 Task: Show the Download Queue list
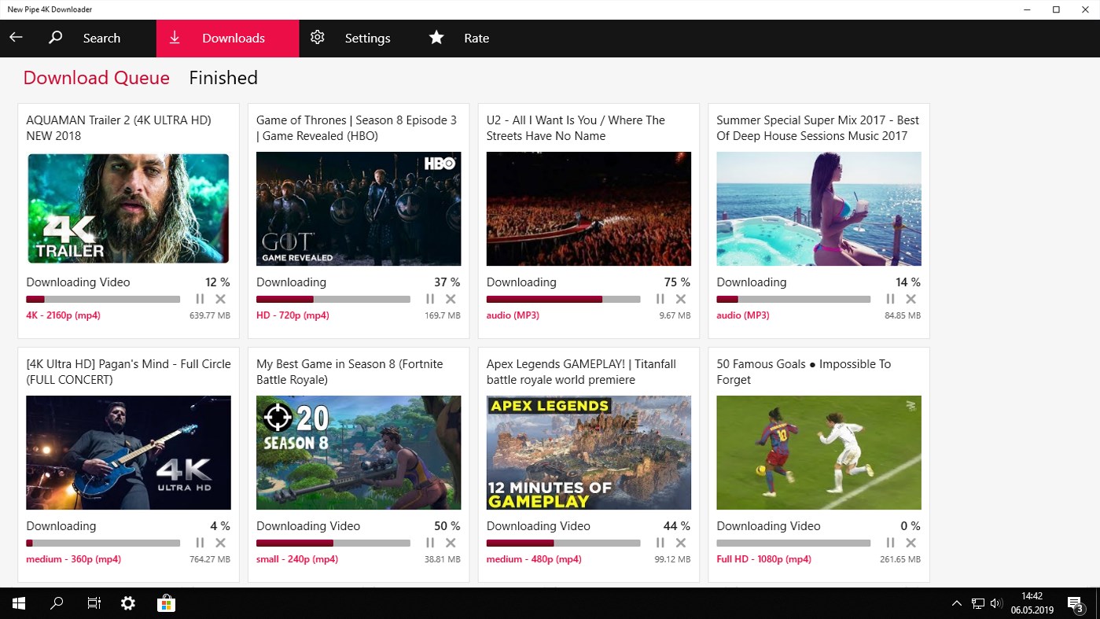[x=97, y=78]
